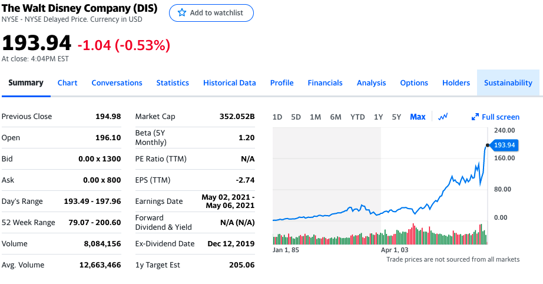This screenshot has height=284, width=543.
Task: Click the Previous Close value 194.98
Action: click(x=108, y=117)
